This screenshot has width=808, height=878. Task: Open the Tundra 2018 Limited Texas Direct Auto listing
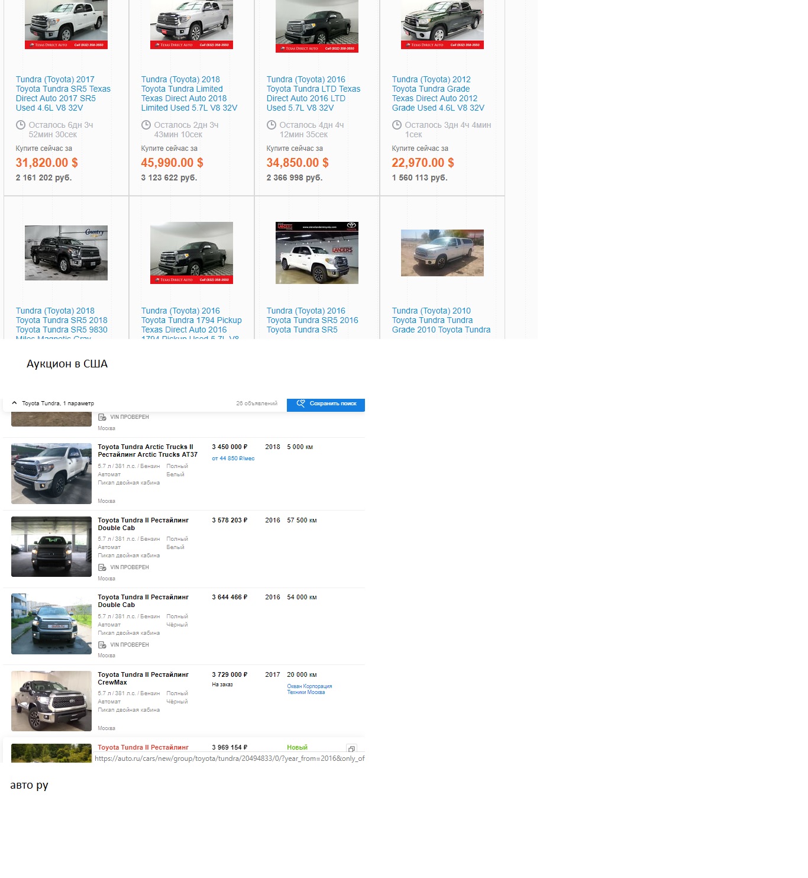(x=189, y=93)
